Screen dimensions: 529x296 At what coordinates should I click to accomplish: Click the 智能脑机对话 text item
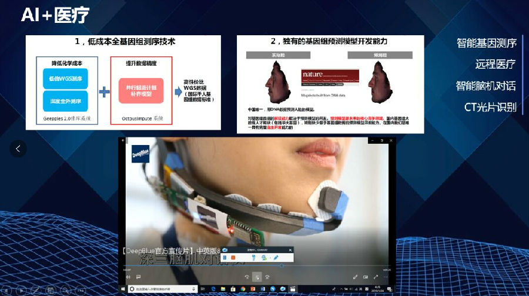click(x=486, y=86)
